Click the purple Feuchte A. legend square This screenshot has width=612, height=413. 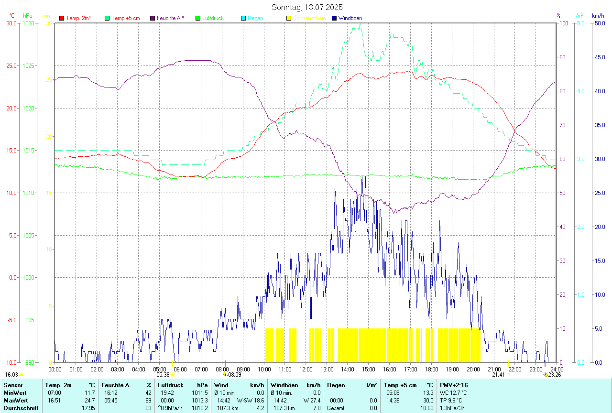pos(153,18)
